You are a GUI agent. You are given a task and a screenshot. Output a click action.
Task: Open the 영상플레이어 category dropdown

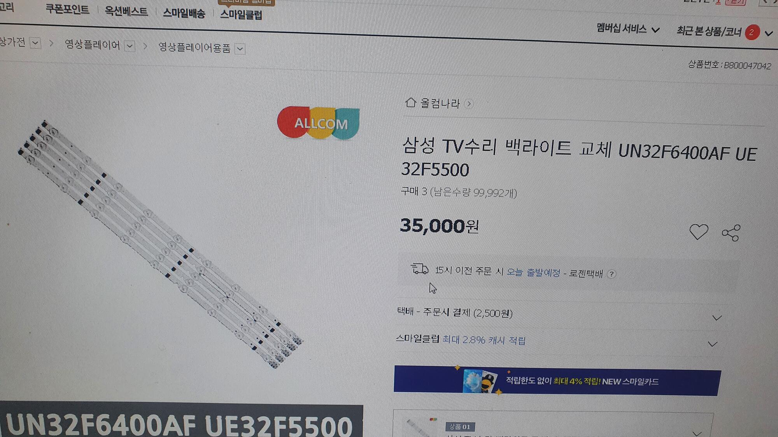click(130, 46)
